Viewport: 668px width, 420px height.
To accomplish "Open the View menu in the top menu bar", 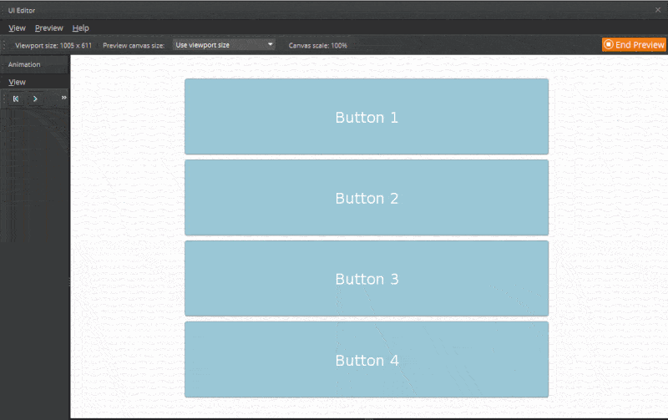I will pos(17,28).
